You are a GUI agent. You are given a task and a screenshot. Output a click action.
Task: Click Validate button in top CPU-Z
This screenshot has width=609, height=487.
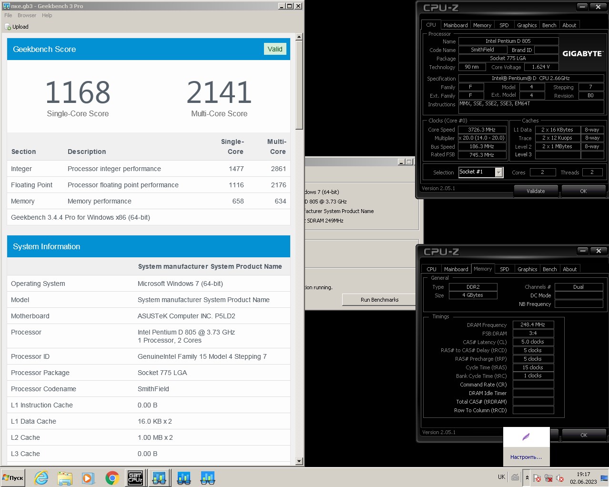pos(536,191)
